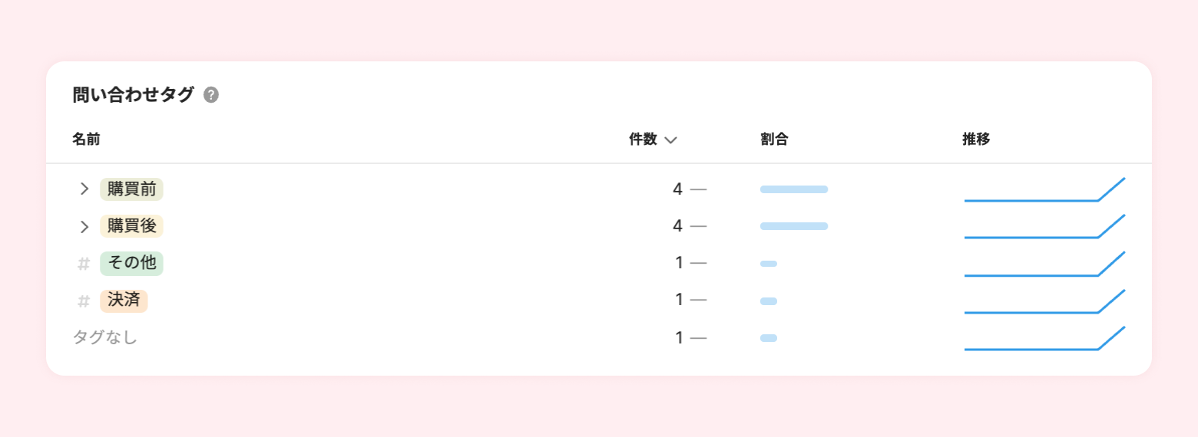
Task: Click the 推移 column header
Action: 976,140
